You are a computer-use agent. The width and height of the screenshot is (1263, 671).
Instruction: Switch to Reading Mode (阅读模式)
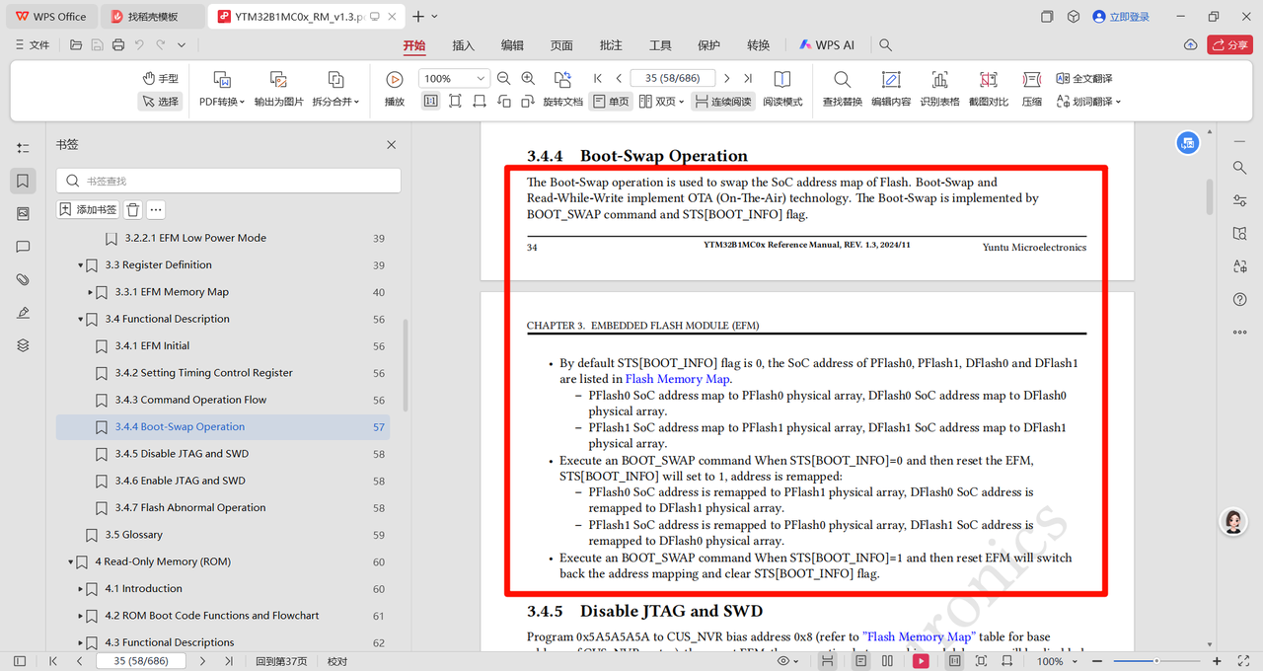tap(782, 88)
